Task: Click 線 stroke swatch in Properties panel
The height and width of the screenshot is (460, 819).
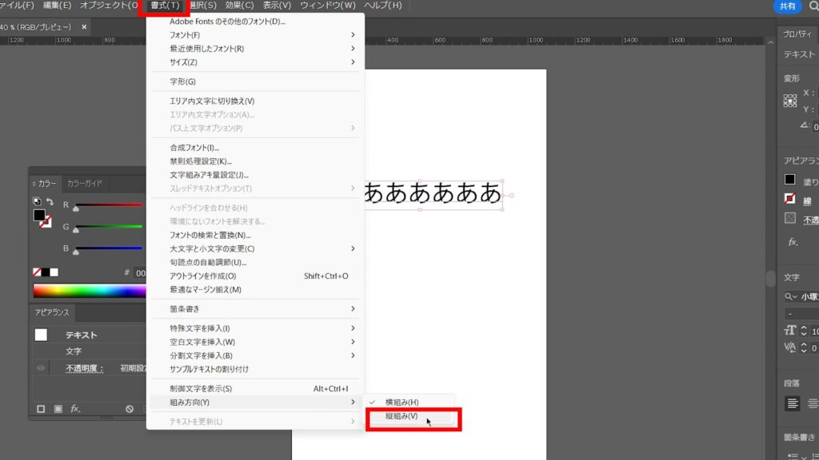Action: [789, 199]
